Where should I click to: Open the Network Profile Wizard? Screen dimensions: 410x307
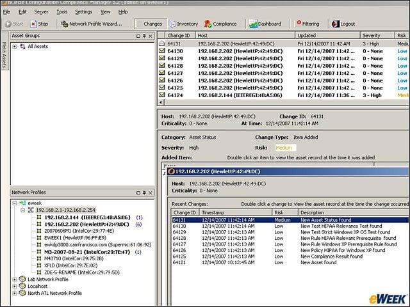coord(91,24)
